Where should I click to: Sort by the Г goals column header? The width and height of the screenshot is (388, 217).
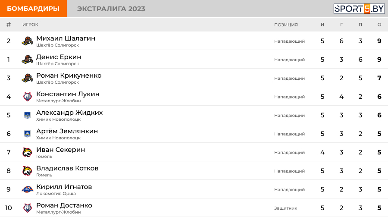point(341,25)
